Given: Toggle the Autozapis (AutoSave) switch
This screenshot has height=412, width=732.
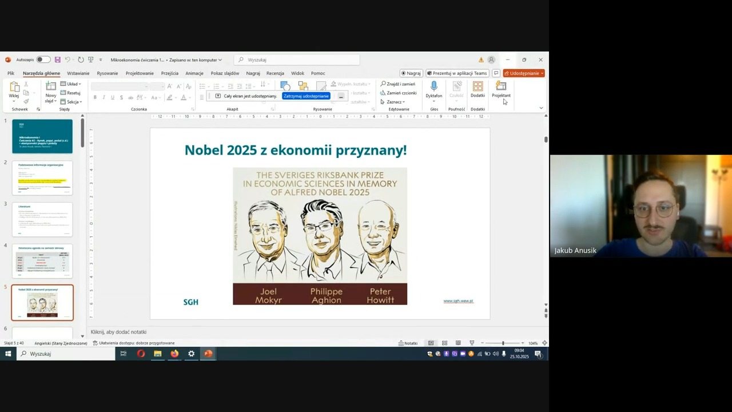Looking at the screenshot, I should coord(43,60).
